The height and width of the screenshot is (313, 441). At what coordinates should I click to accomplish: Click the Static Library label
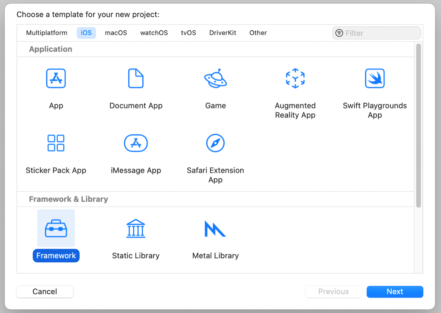(x=136, y=256)
